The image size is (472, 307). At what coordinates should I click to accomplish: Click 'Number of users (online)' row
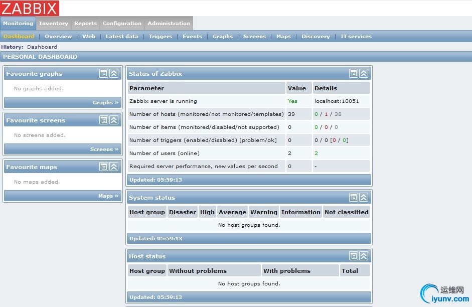[x=249, y=153]
